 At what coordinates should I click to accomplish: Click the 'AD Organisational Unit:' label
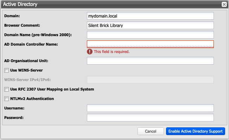tap(26, 61)
